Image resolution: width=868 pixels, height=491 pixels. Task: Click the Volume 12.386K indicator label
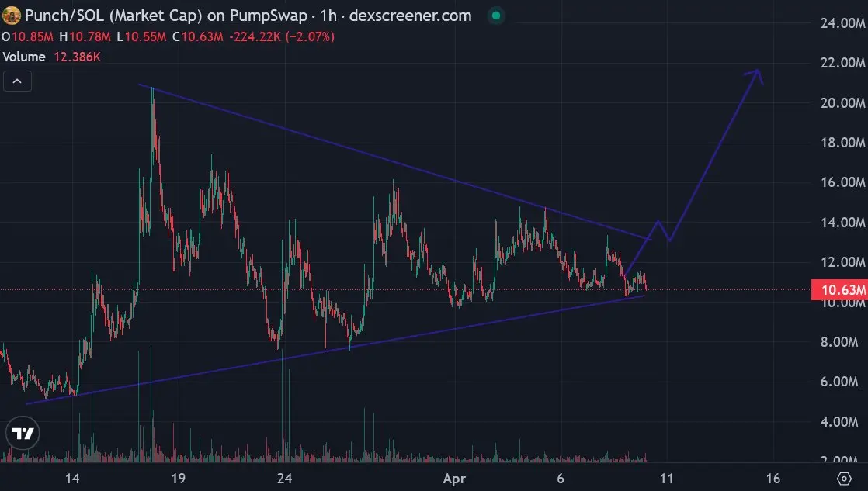click(x=51, y=57)
